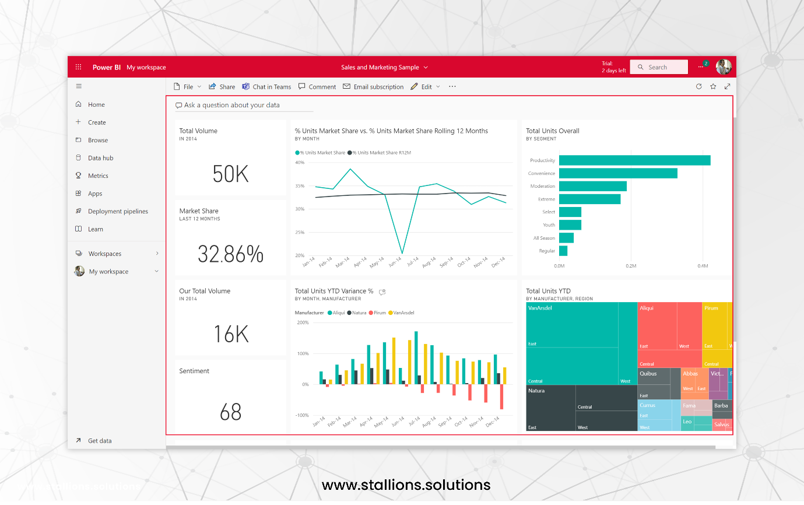
Task: Open the My workspace breadcrumb in header
Action: click(146, 67)
